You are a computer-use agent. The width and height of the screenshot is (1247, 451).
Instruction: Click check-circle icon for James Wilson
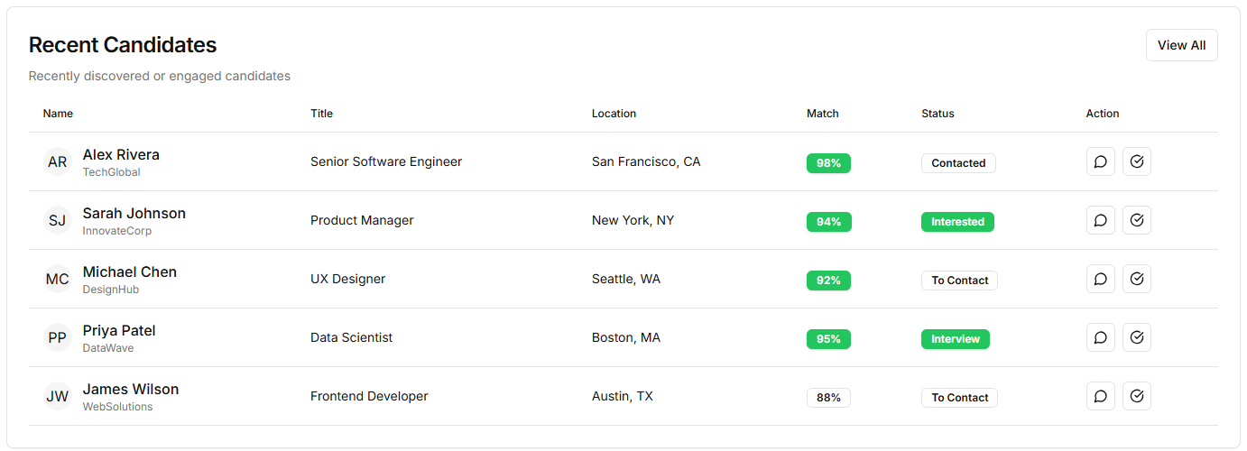1136,397
